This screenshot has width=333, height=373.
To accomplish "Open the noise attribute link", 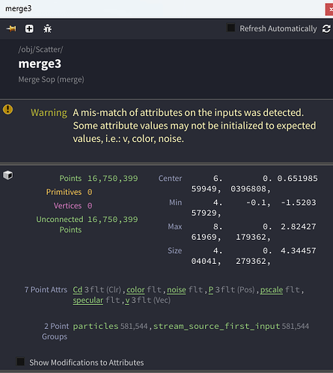I will click(177, 290).
